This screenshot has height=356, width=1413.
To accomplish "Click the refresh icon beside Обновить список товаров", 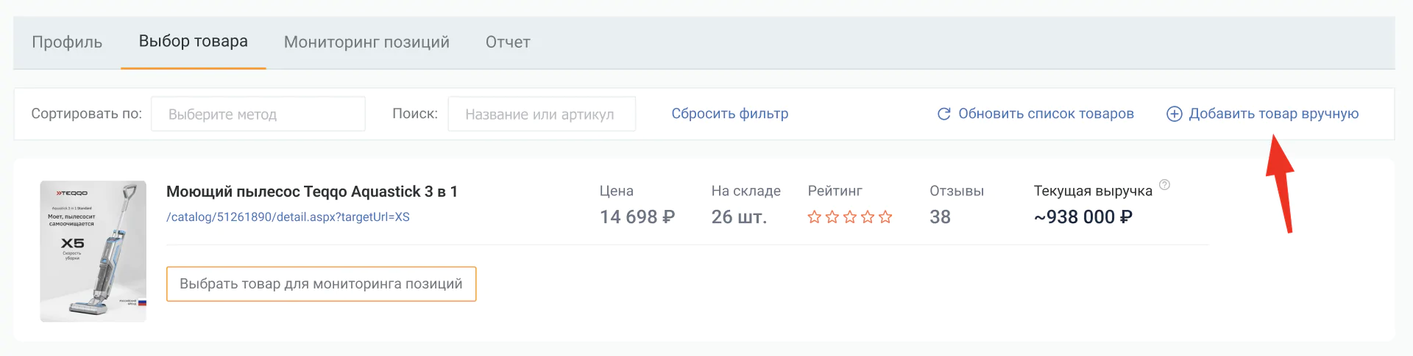I will tap(943, 114).
